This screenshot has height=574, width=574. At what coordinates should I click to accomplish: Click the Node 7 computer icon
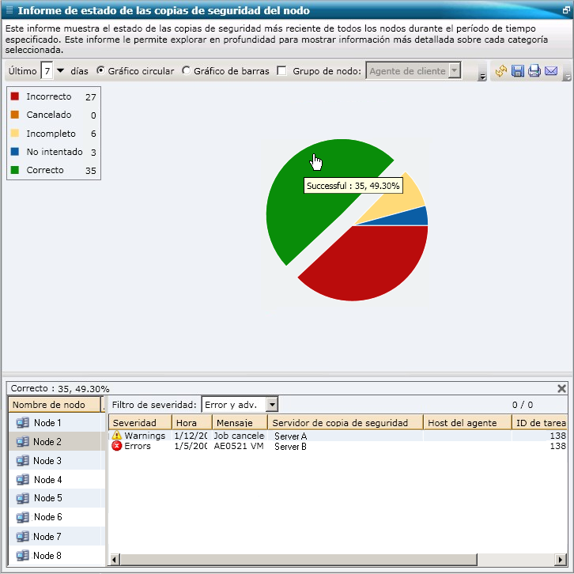(x=22, y=537)
